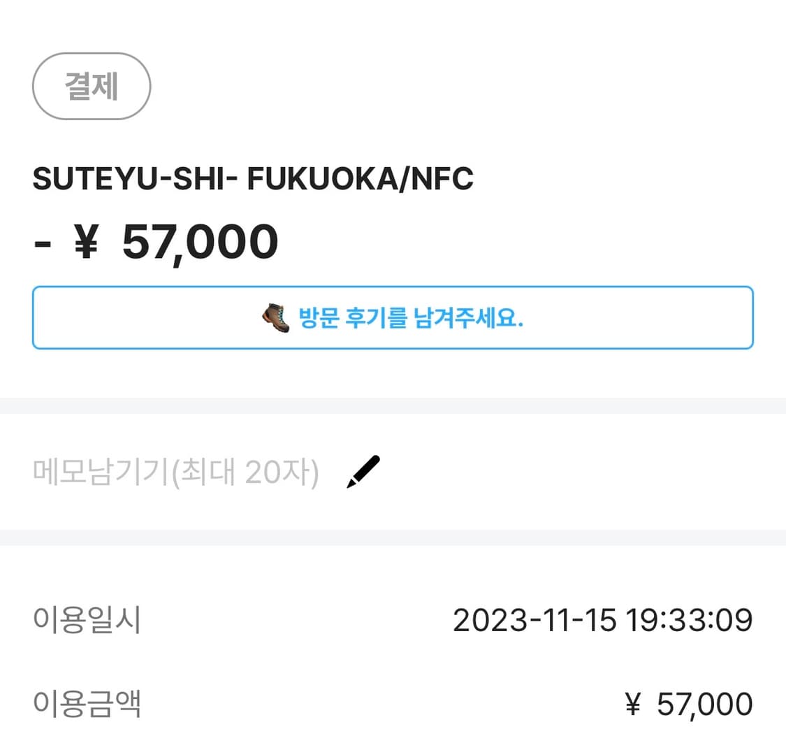Screen dimensions: 786x750
Task: Select the merchant name SUTEYU-SHI- FUKUOKA/NFC
Action: click(253, 179)
